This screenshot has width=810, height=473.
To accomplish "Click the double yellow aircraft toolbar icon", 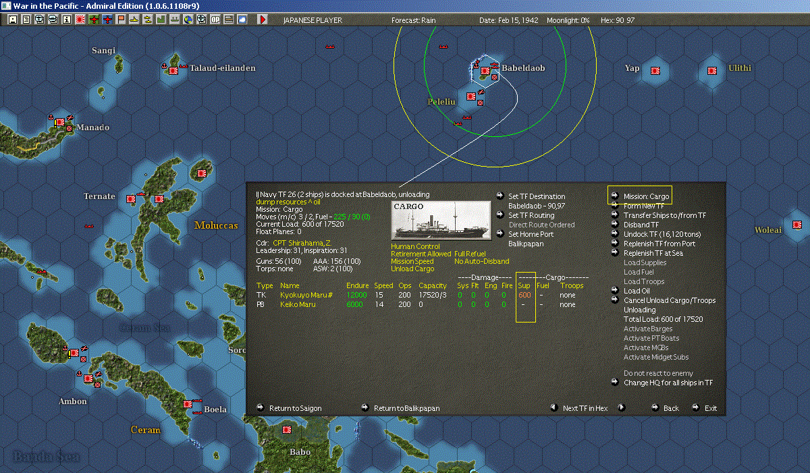I will 148,20.
